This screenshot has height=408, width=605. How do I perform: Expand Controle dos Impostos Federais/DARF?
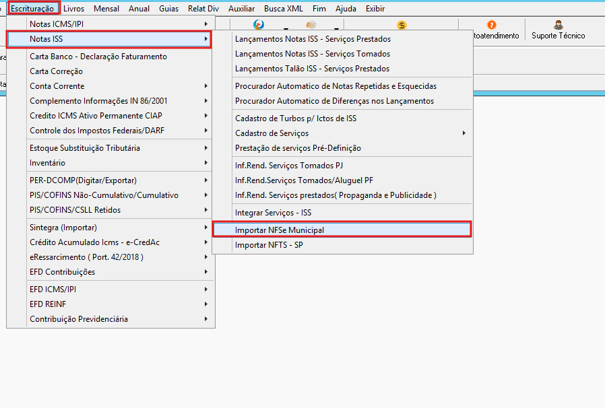109,131
